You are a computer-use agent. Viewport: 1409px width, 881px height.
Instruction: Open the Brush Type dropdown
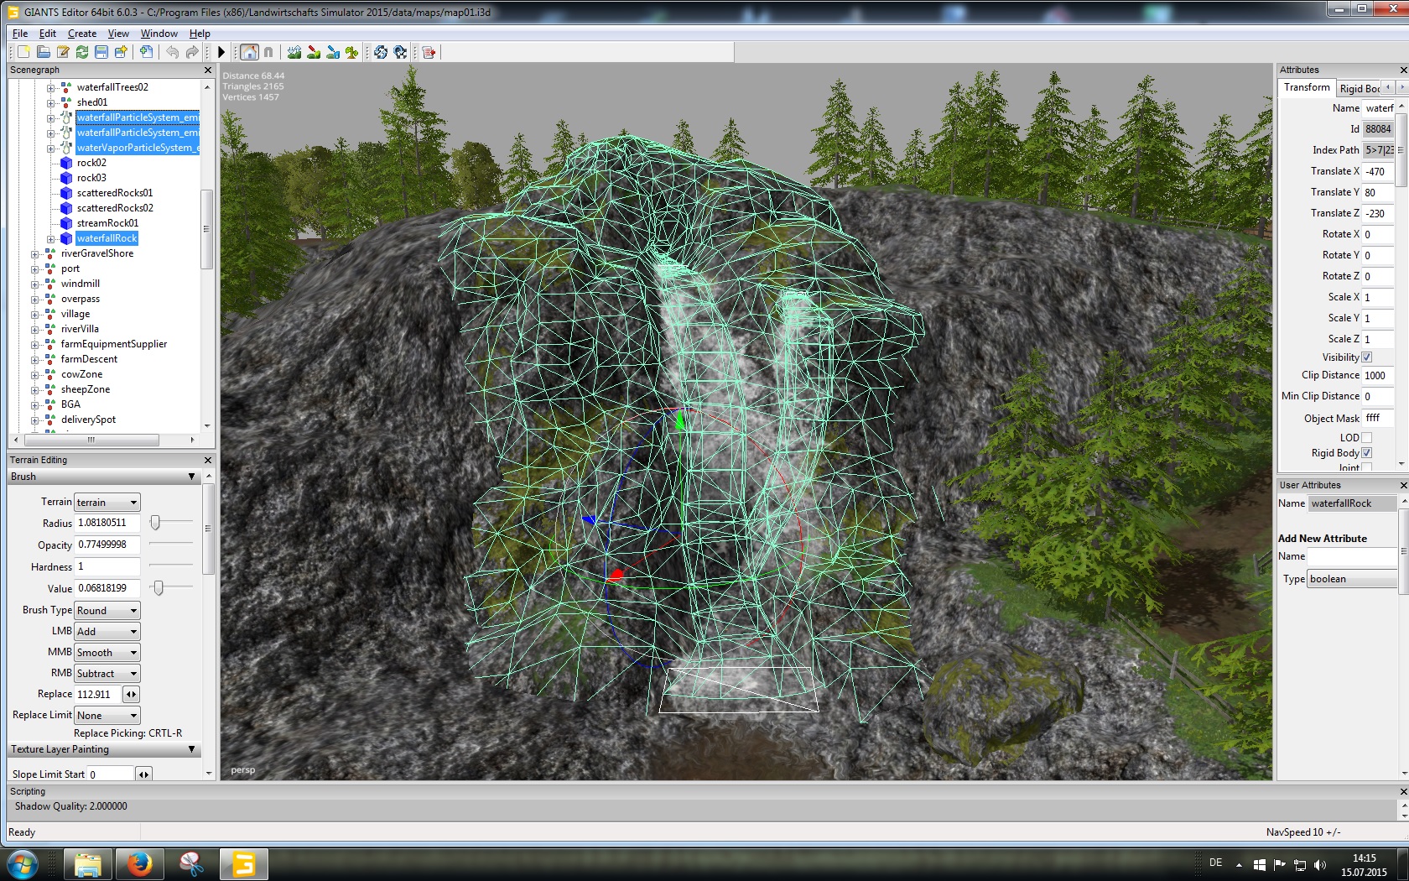click(107, 611)
